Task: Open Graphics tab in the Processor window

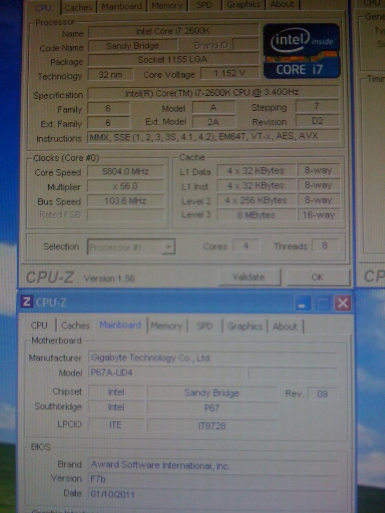Action: [x=243, y=5]
